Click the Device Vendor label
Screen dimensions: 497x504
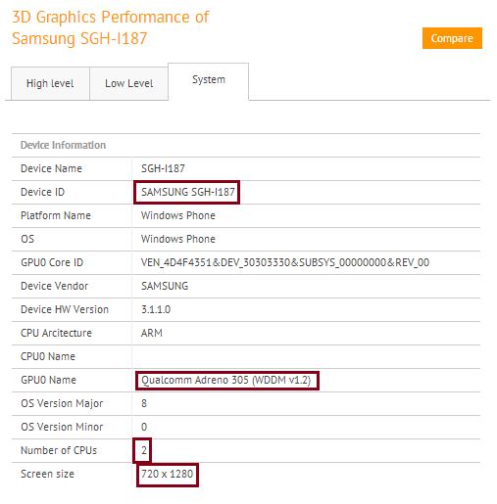55,286
